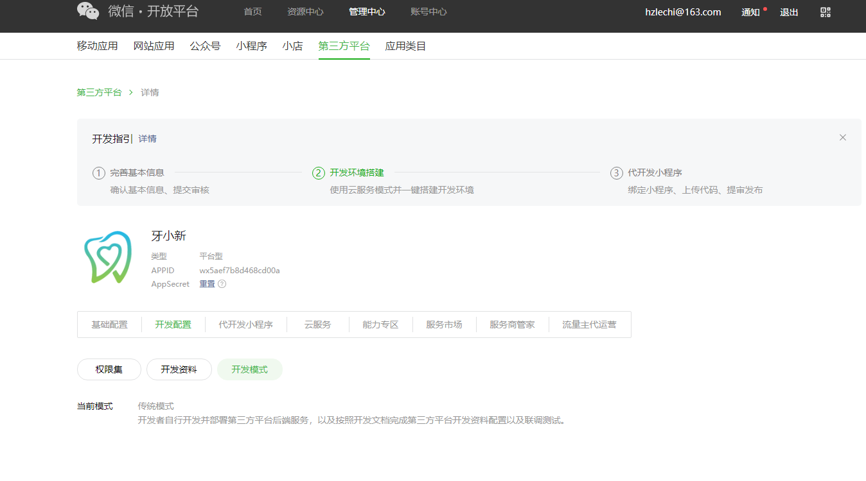866x481 pixels.
Task: Click the 权限集 pill button
Action: click(109, 369)
